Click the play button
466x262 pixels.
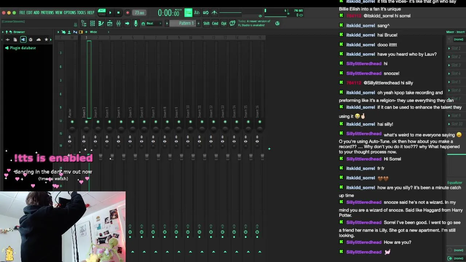click(110, 13)
